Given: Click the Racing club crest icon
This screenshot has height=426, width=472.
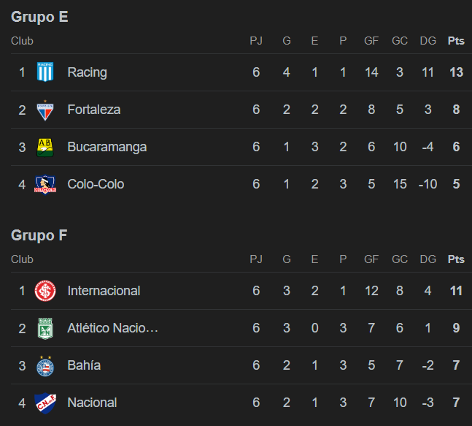Looking at the screenshot, I should pos(45,72).
